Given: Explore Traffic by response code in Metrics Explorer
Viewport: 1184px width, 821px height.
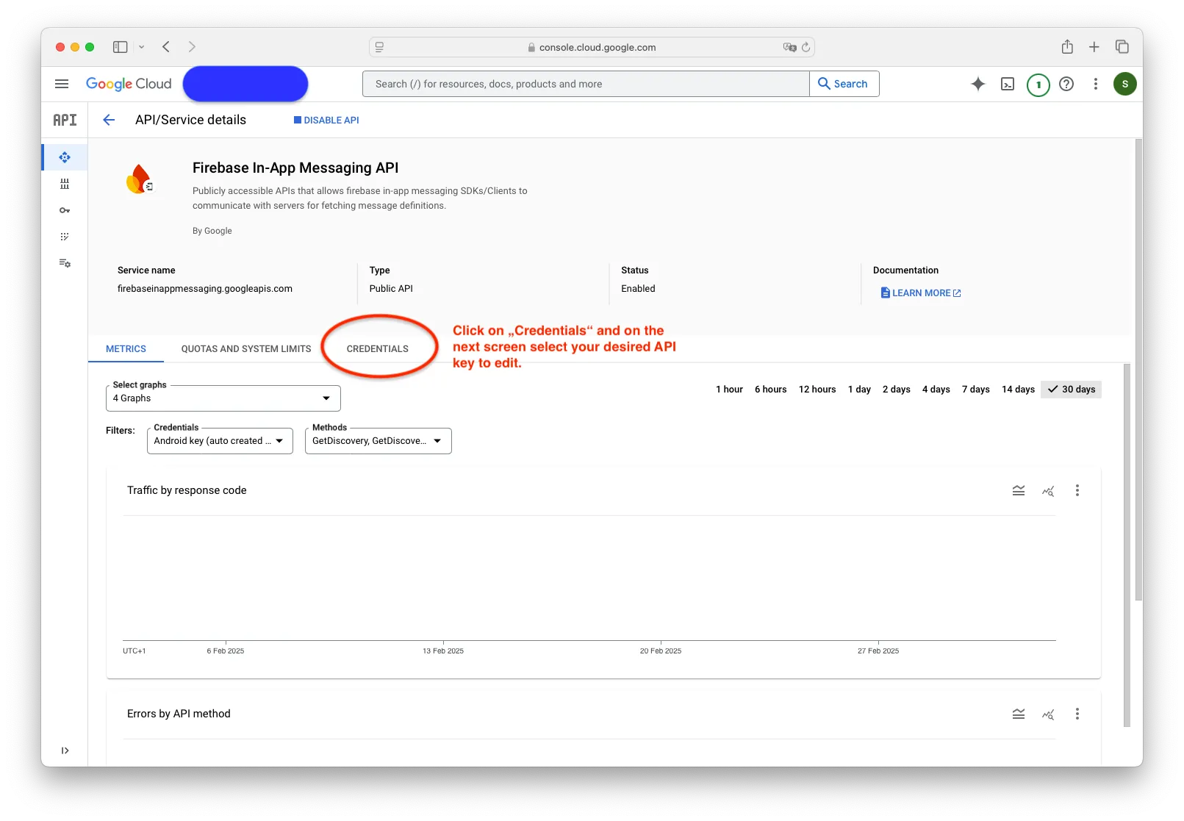Looking at the screenshot, I should [x=1048, y=490].
